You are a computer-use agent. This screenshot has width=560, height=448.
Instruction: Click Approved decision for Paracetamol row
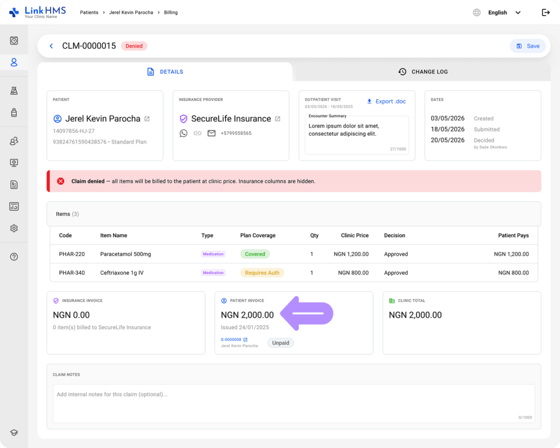396,254
